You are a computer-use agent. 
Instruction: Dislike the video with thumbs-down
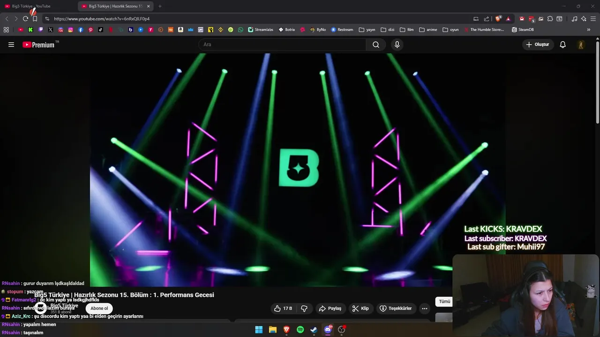pos(304,308)
